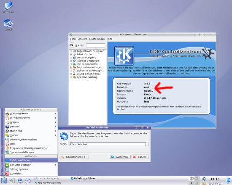The height and width of the screenshot is (185, 232).
Task: Expand the Sicherheit & Privatsphäre tree node
Action: pos(71,71)
